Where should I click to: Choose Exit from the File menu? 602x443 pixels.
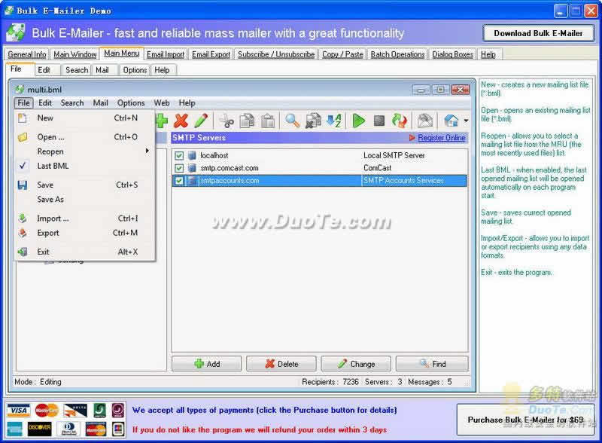click(x=84, y=252)
